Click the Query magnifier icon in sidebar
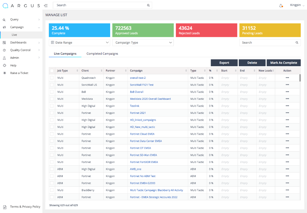The width and height of the screenshot is (307, 213). pyautogui.click(x=4, y=20)
